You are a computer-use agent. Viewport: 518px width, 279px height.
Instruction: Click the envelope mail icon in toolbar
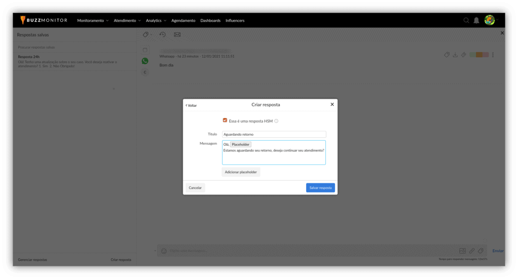(x=177, y=34)
